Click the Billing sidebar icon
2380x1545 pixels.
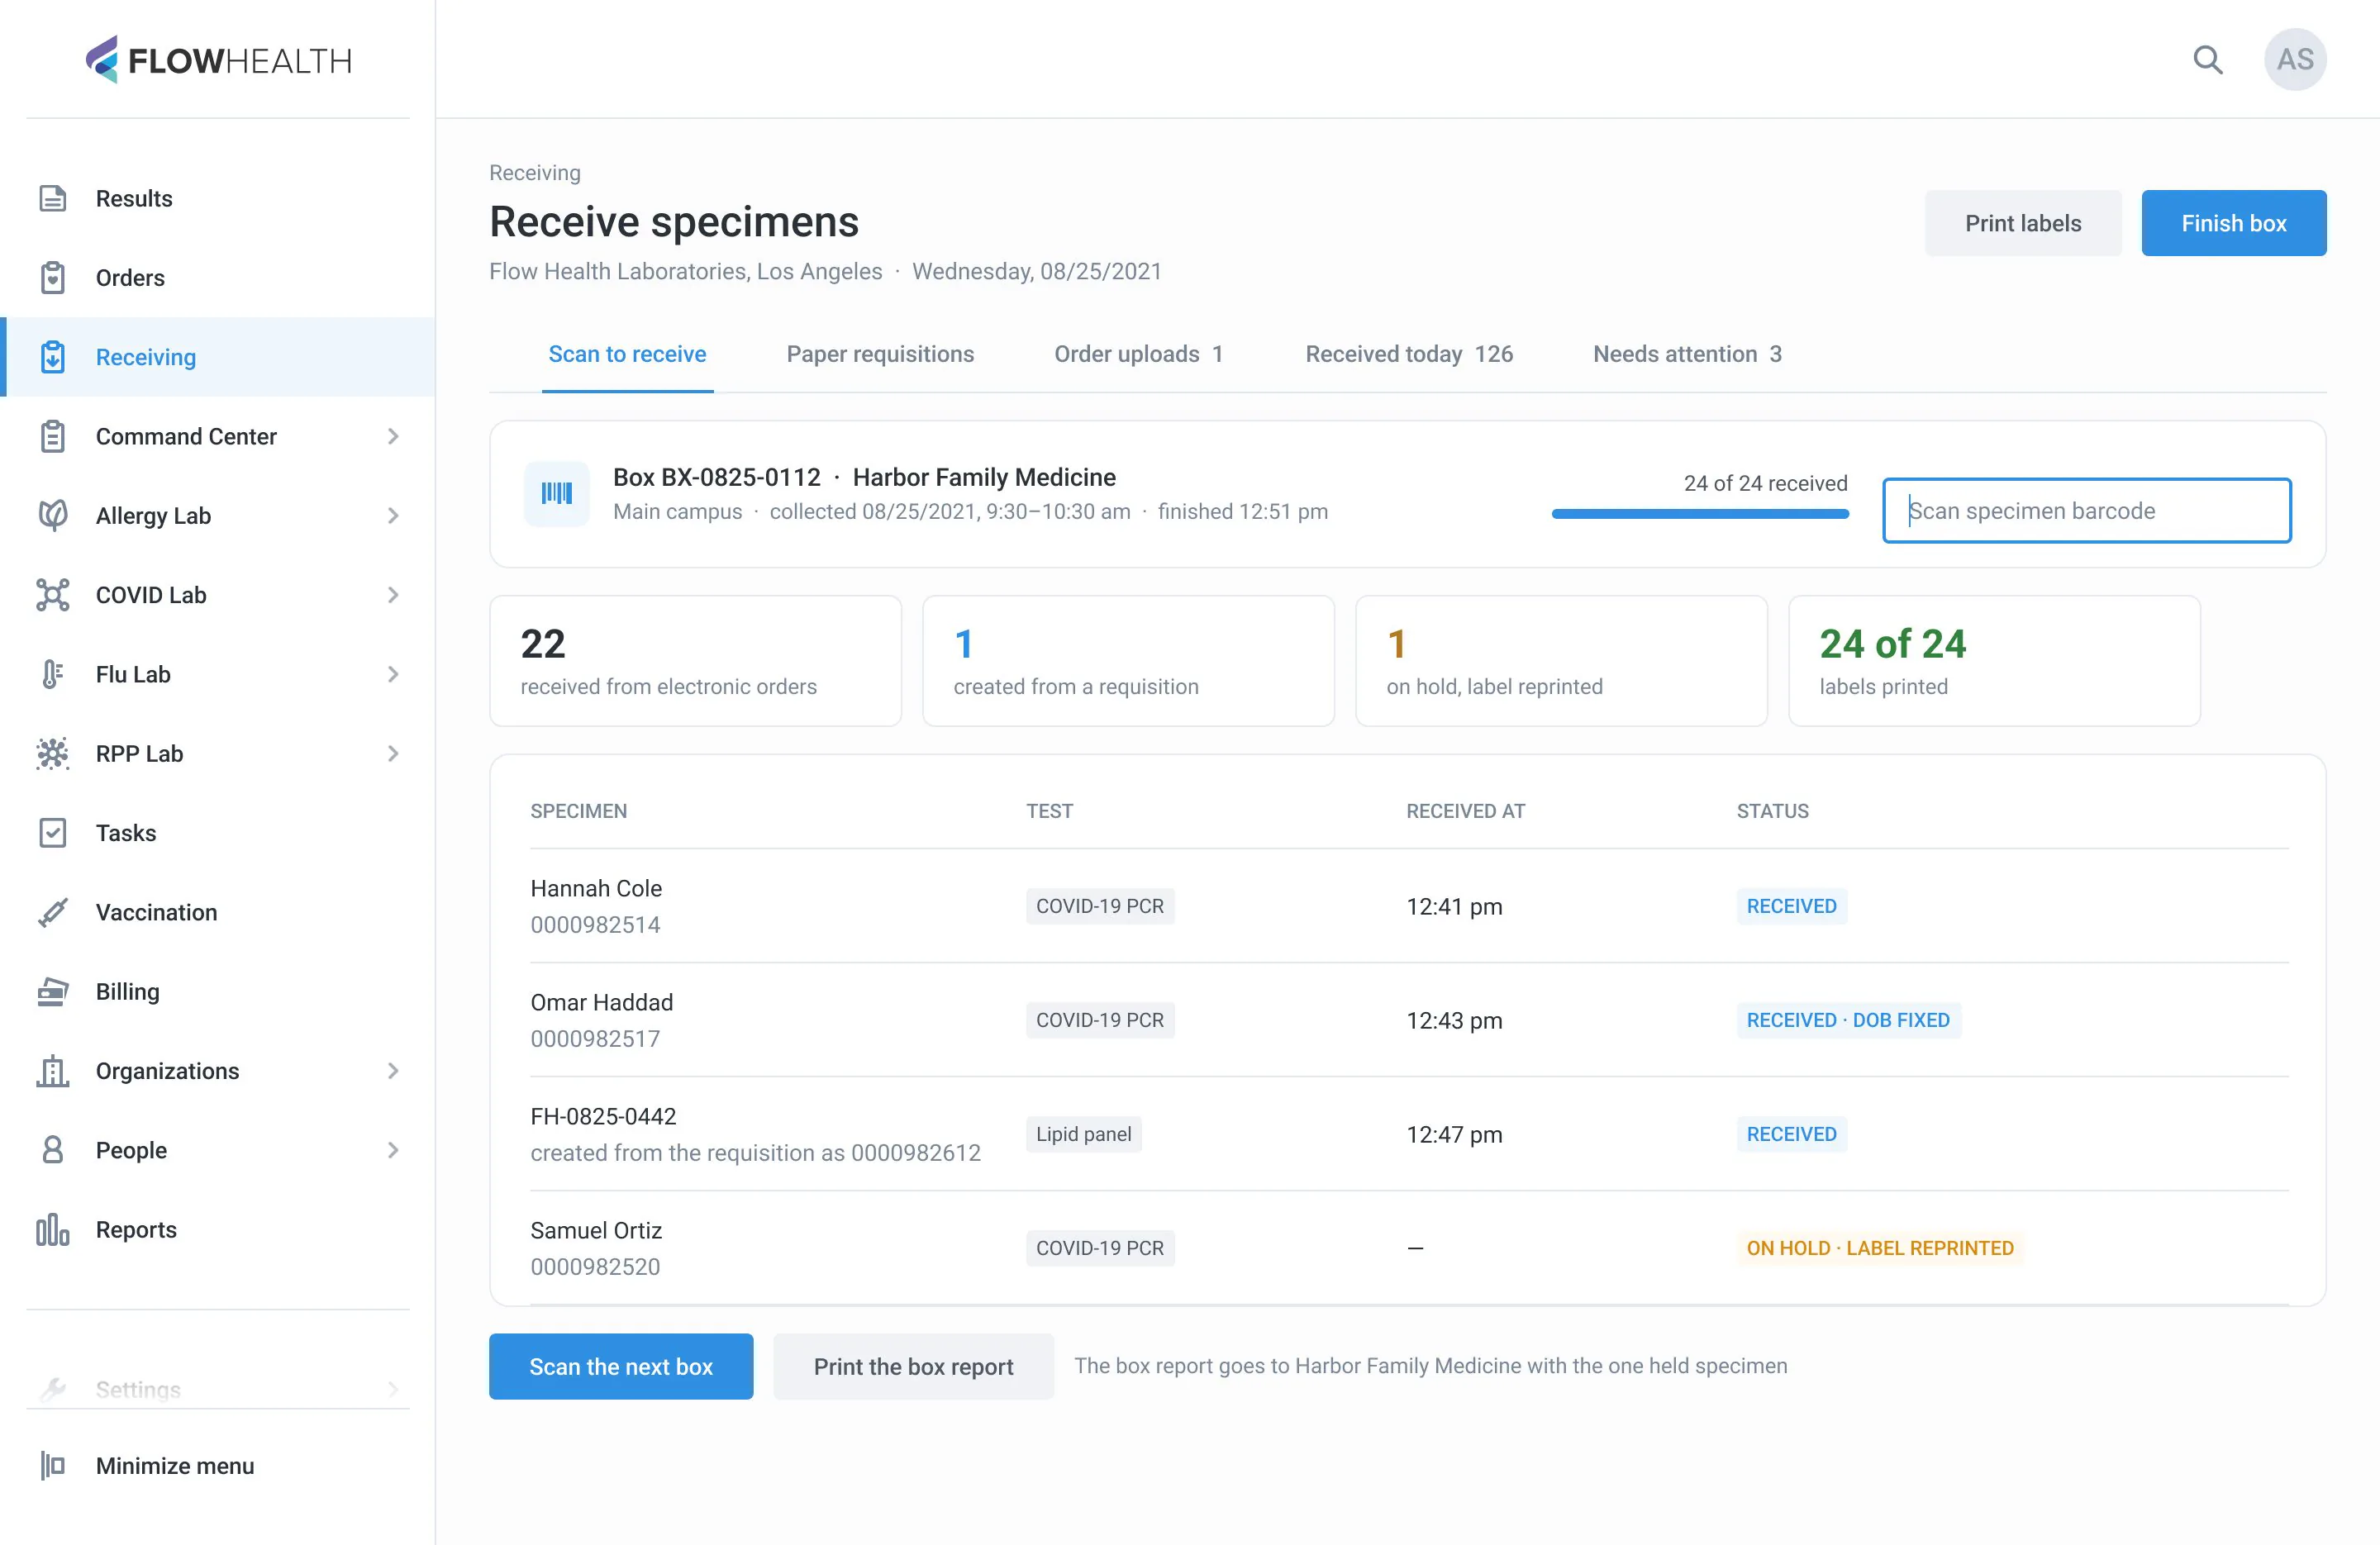53,991
